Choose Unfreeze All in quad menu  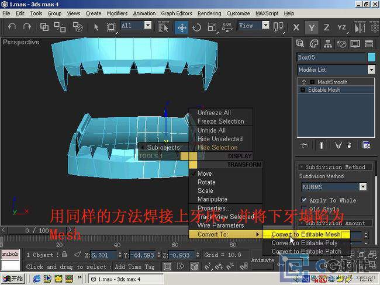tap(214, 113)
